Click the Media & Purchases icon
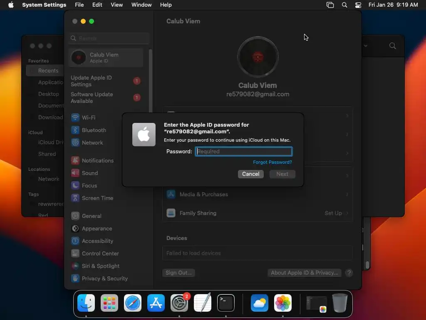Viewport: 426px width, 320px height. click(171, 194)
